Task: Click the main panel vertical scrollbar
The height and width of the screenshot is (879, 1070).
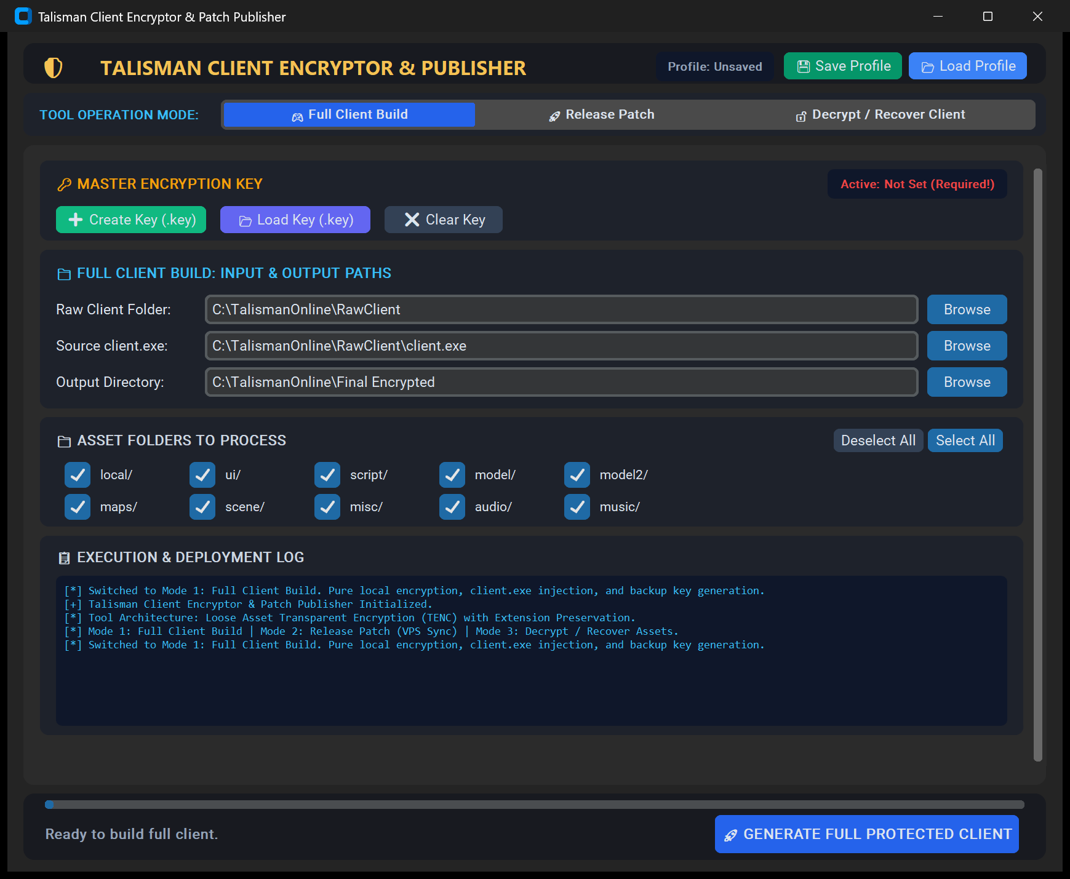Action: coord(1038,464)
